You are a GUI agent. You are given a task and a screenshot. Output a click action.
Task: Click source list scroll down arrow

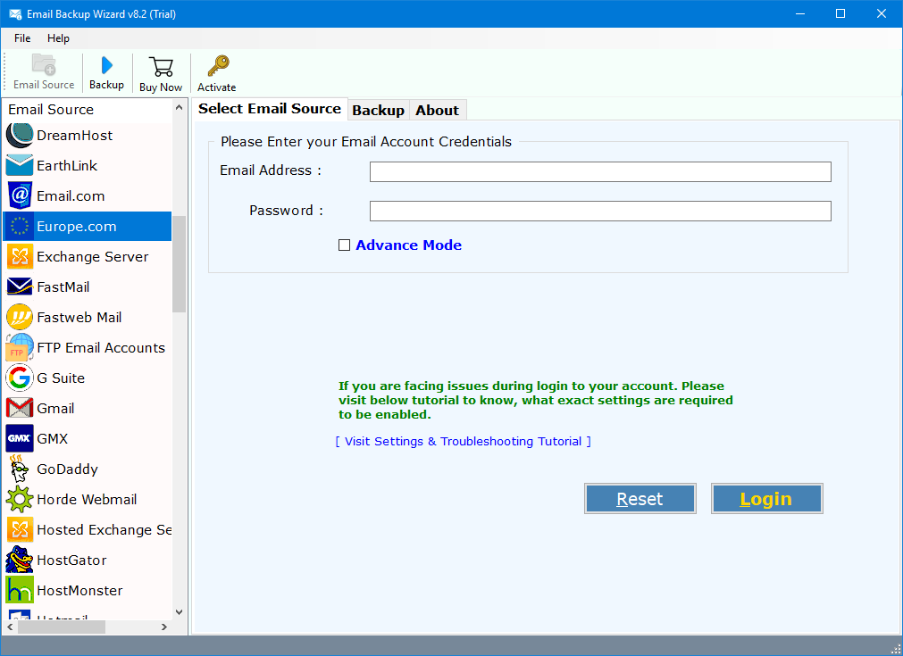point(180,611)
